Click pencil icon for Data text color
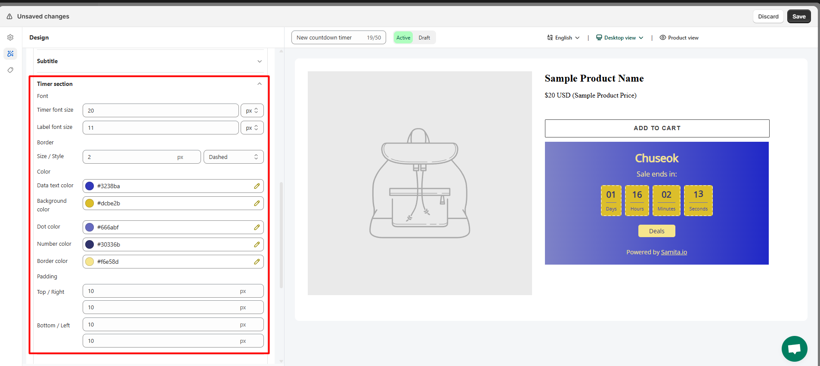The height and width of the screenshot is (366, 820). point(257,186)
